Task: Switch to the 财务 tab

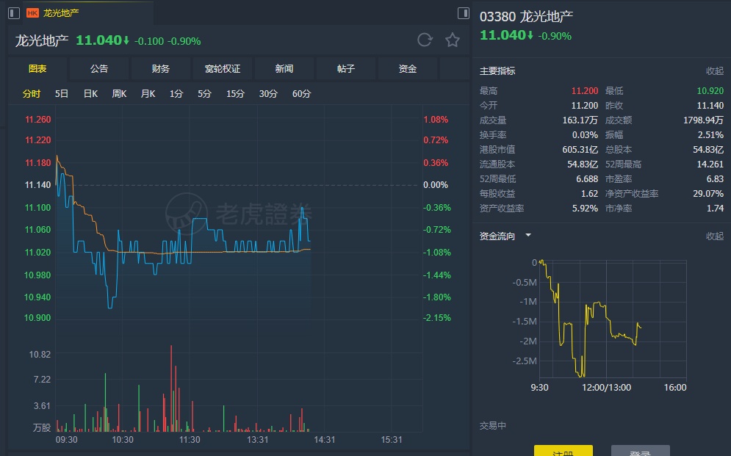Action: point(161,69)
